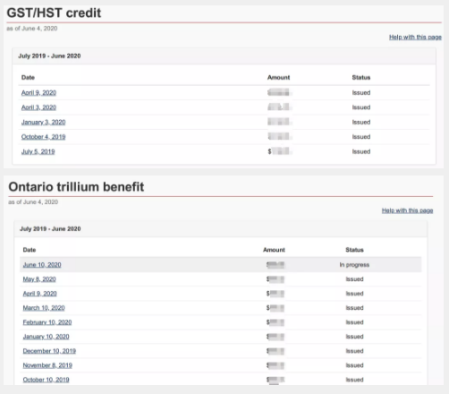The width and height of the screenshot is (449, 394).
Task: Open the December 10, 2019 payment link
Action: [x=49, y=351]
